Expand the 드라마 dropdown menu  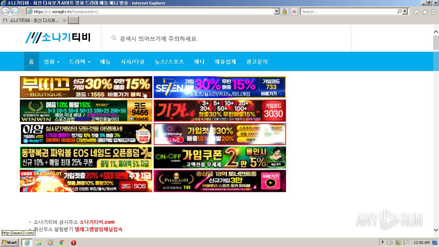(80, 61)
